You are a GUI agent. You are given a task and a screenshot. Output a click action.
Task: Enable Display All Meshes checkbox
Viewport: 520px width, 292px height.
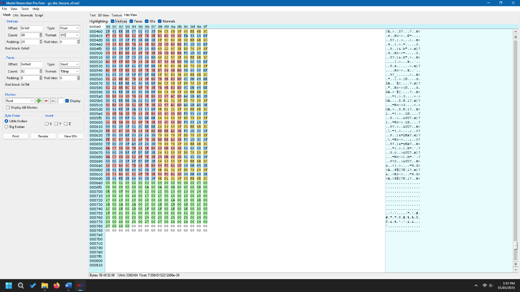click(x=8, y=108)
